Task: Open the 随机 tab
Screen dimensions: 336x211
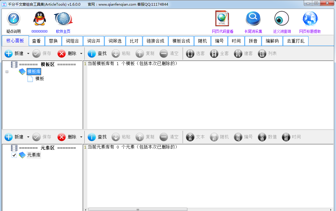Action: pyautogui.click(x=202, y=41)
